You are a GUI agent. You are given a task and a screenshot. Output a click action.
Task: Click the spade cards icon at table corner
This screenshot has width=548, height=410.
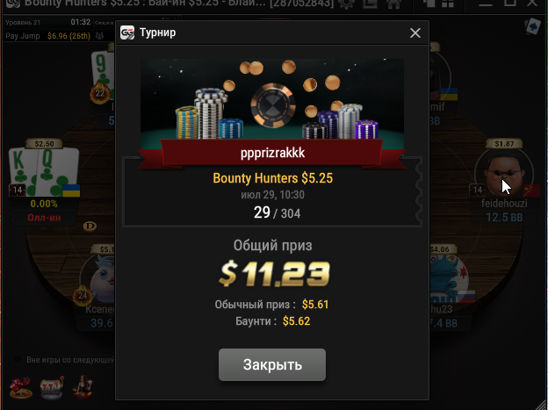(x=532, y=26)
